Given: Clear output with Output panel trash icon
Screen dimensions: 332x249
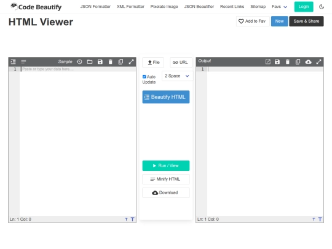Looking at the screenshot, I should pyautogui.click(x=287, y=61).
